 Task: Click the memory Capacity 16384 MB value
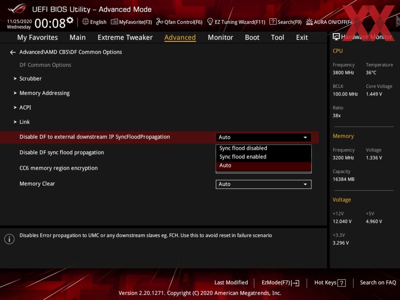coord(344,179)
